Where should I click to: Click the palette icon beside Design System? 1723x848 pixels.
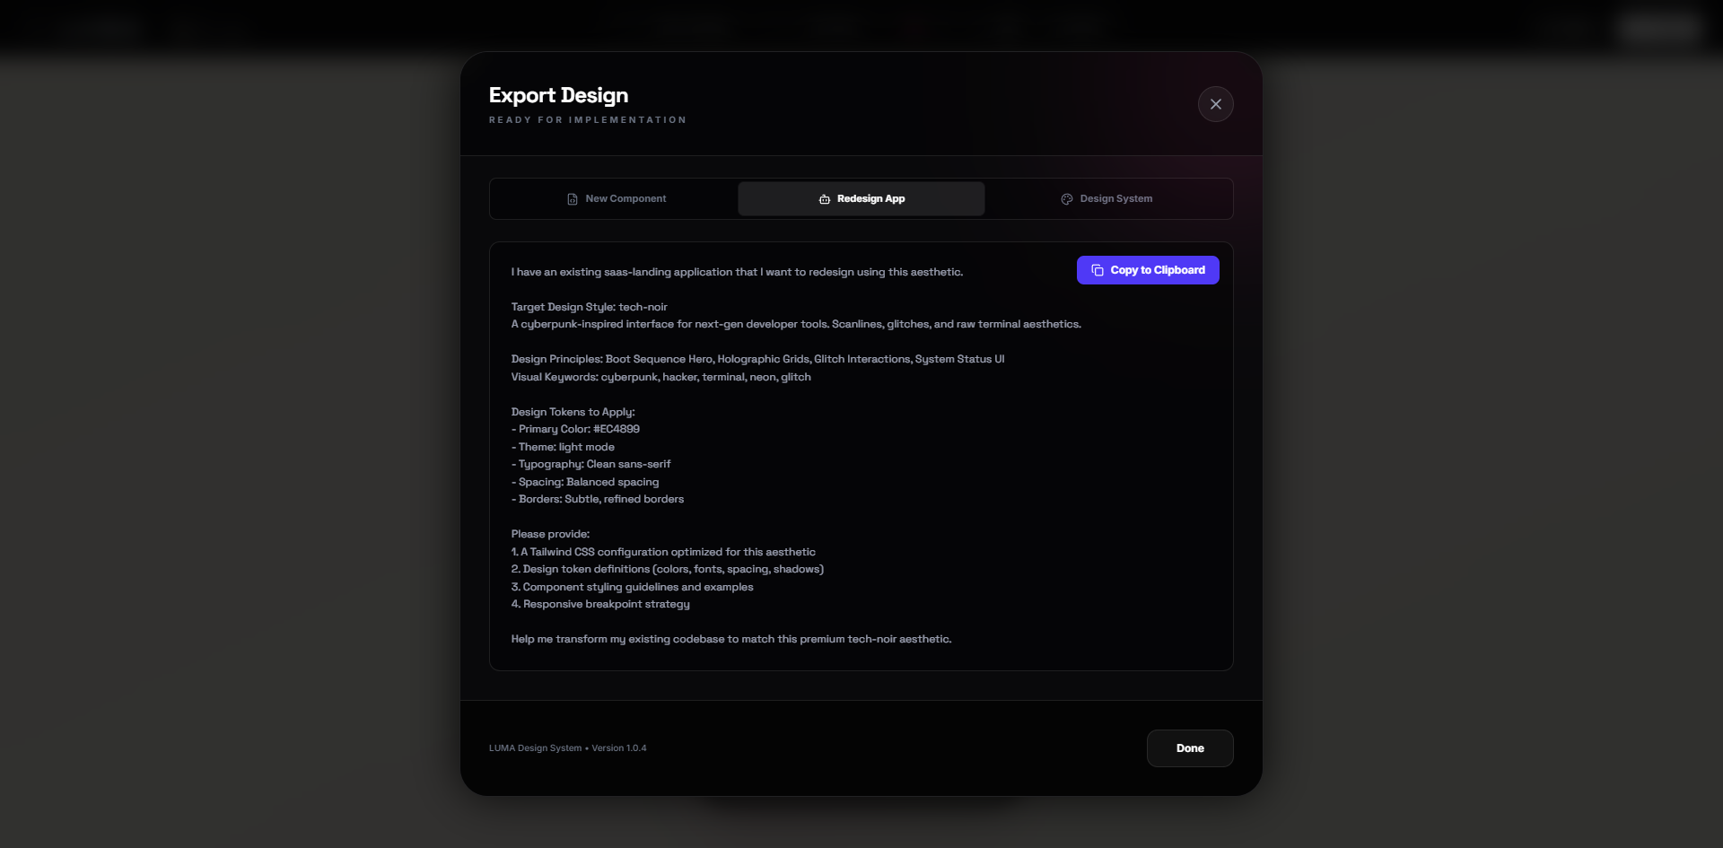coord(1066,198)
